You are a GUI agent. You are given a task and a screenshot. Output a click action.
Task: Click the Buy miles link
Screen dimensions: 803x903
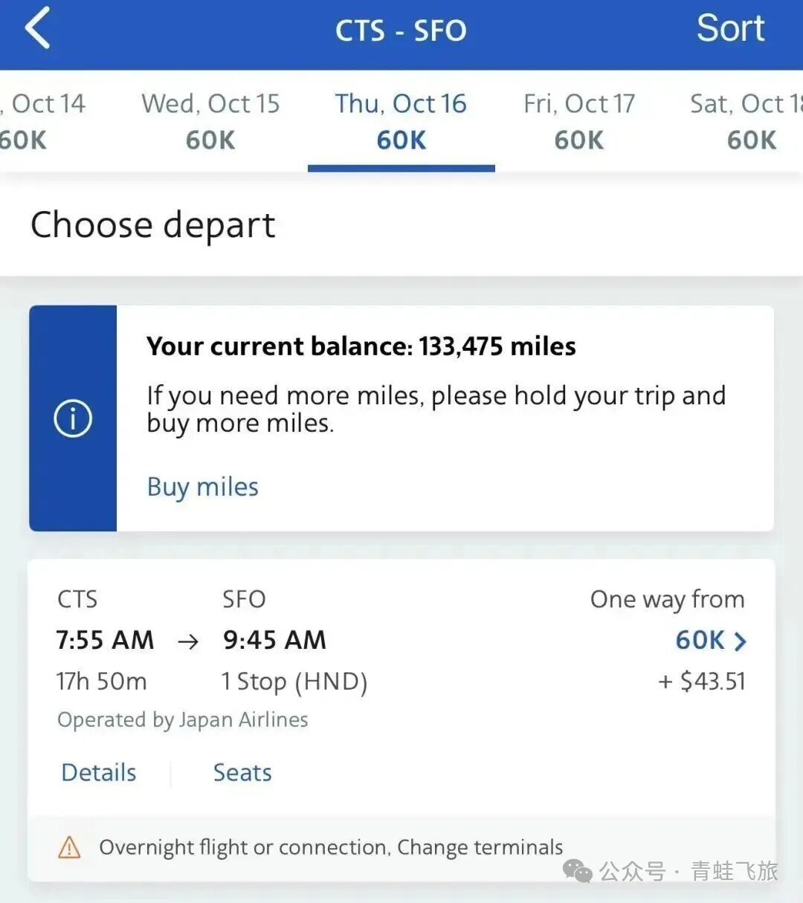pos(202,487)
